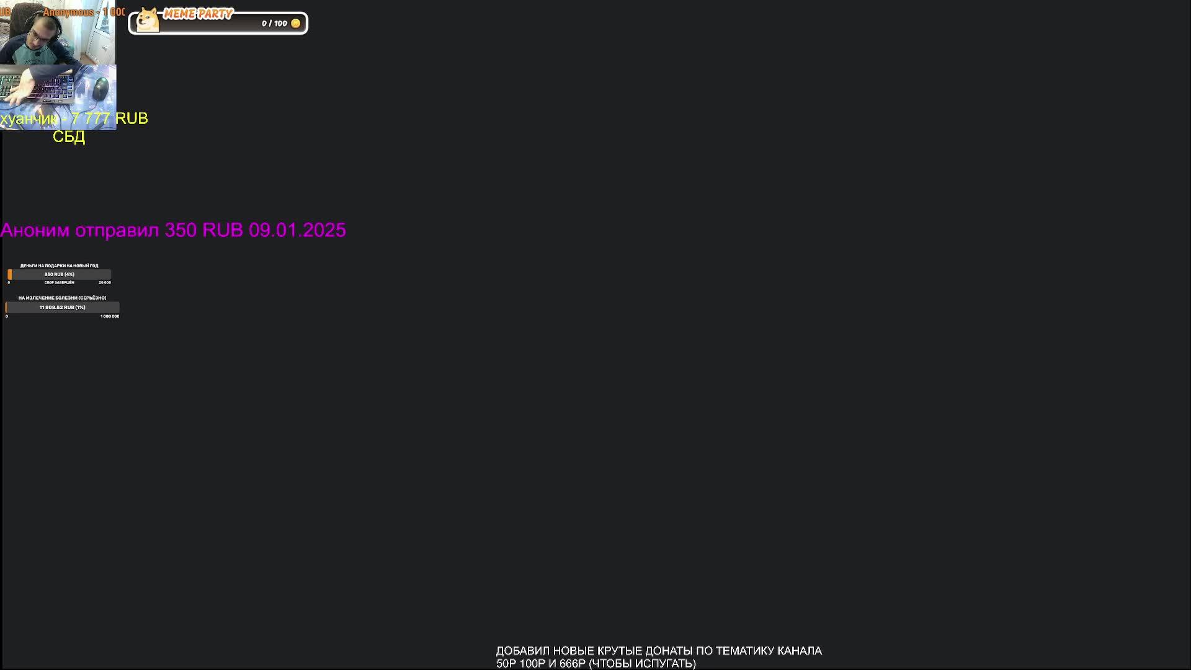Click the gold coin icon beside 0 / 100
This screenshot has height=670, width=1191.
tap(296, 24)
